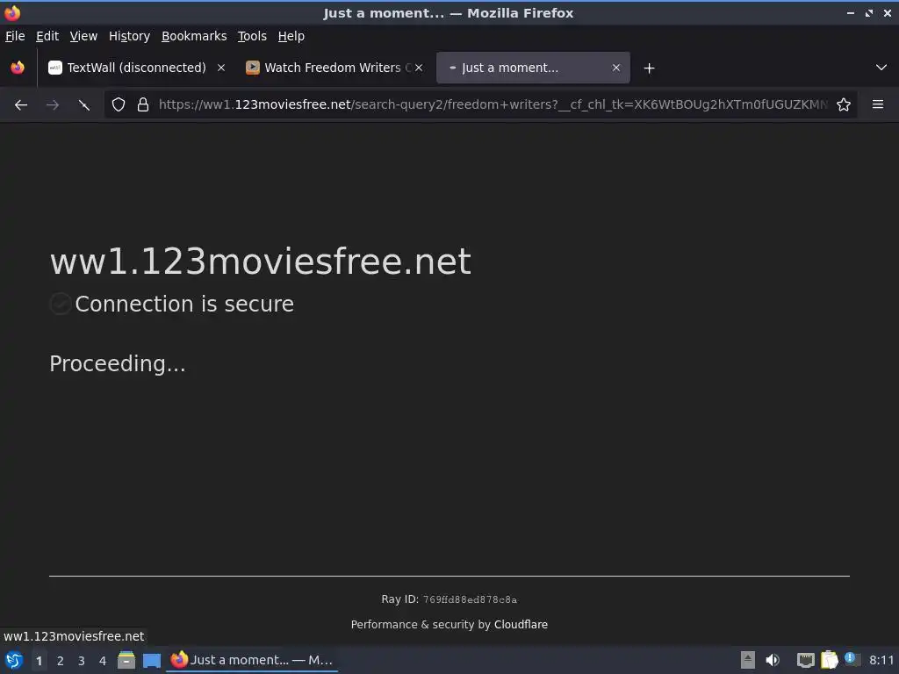The image size is (899, 674).
Task: Close the Just a moment tab
Action: (x=616, y=68)
